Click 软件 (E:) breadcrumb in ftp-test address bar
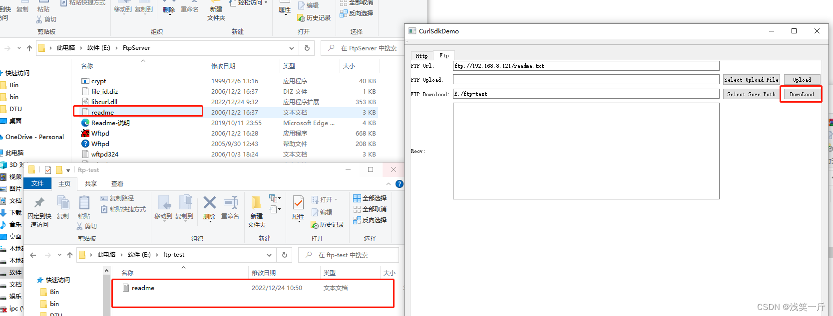 [139, 255]
